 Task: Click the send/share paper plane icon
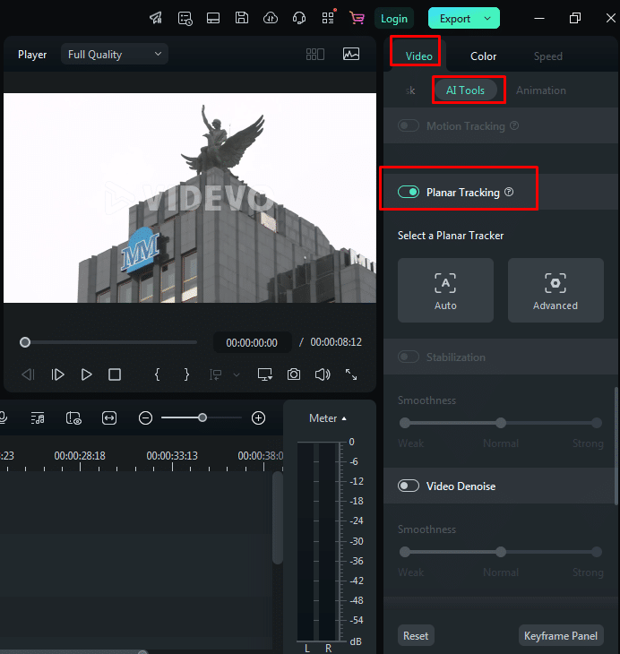[x=156, y=18]
